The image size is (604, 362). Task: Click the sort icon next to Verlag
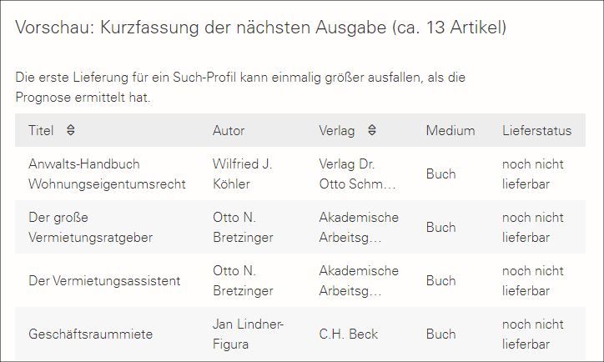pyautogui.click(x=372, y=130)
